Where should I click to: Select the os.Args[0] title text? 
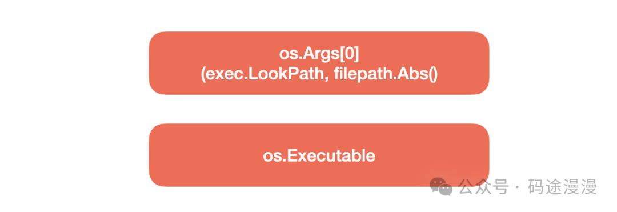(x=319, y=54)
